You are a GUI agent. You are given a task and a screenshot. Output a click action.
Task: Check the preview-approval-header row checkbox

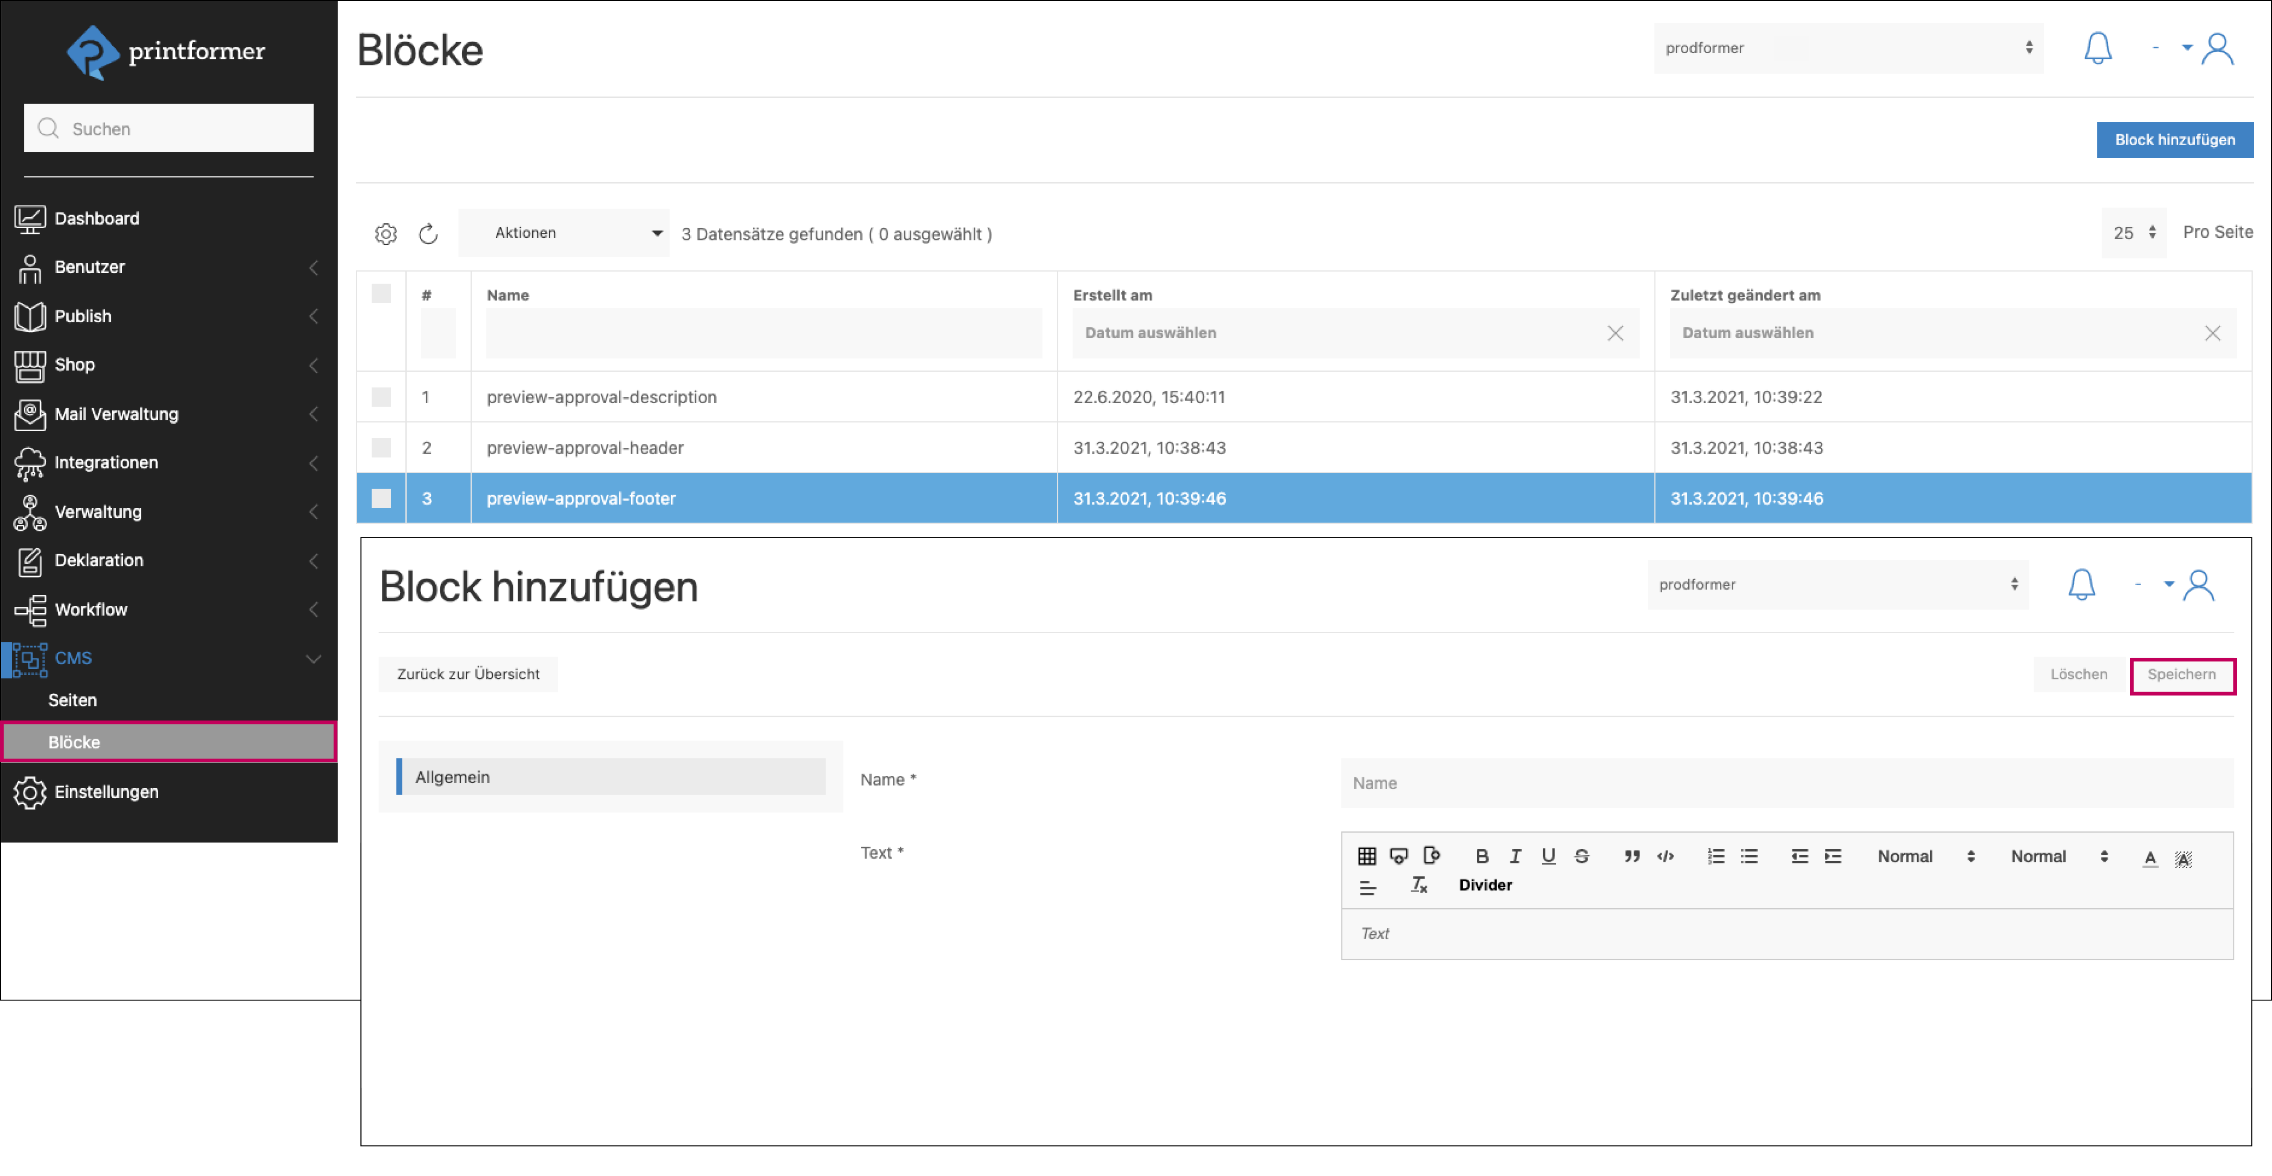pyautogui.click(x=381, y=447)
